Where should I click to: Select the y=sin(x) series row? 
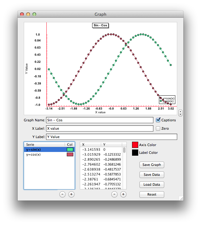(x=49, y=149)
